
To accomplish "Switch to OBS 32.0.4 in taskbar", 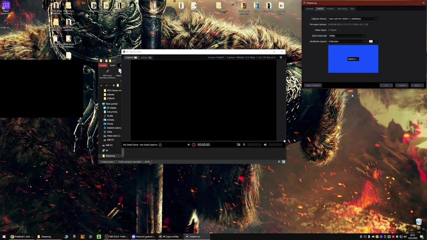I will point(116,237).
